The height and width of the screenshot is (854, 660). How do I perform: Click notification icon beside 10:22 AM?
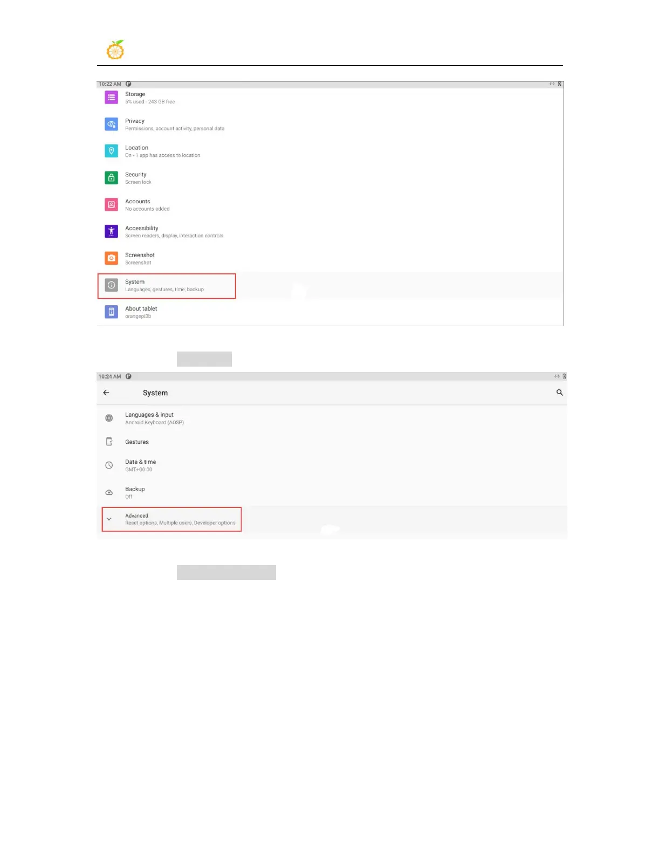pos(128,84)
